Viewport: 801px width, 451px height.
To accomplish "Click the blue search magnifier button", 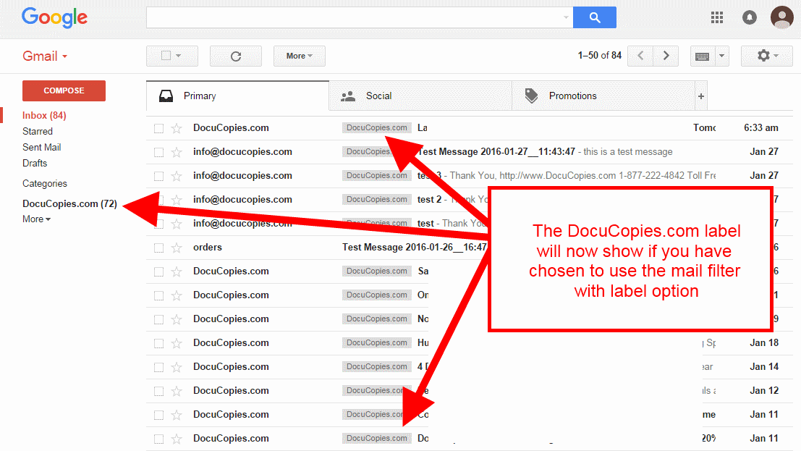I will [x=594, y=17].
